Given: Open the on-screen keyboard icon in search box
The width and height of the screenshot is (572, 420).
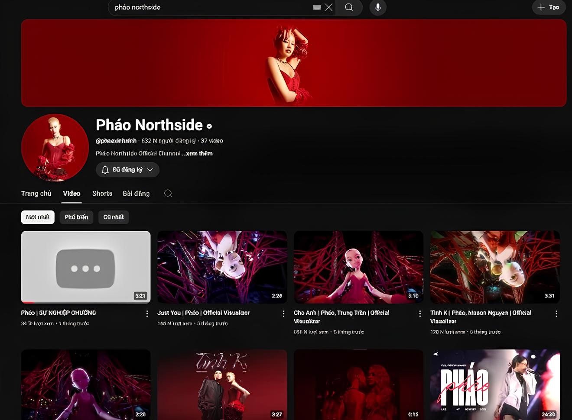Looking at the screenshot, I should 317,7.
